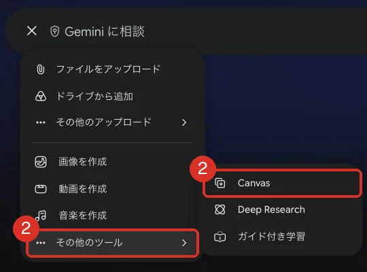Open その他のツール menu entry
The width and height of the screenshot is (367, 272).
click(113, 243)
